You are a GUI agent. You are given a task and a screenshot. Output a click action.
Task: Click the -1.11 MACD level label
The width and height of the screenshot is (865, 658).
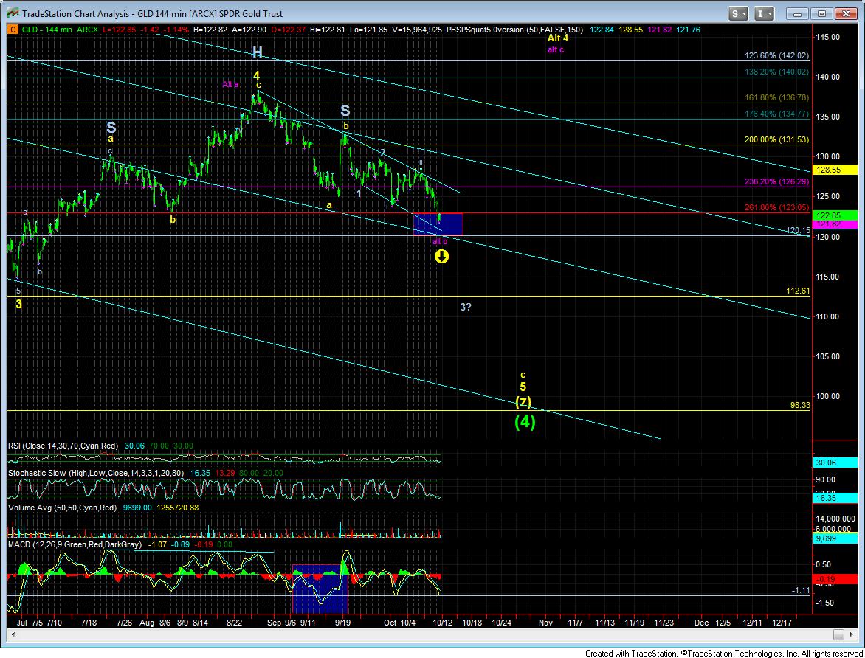(x=801, y=590)
